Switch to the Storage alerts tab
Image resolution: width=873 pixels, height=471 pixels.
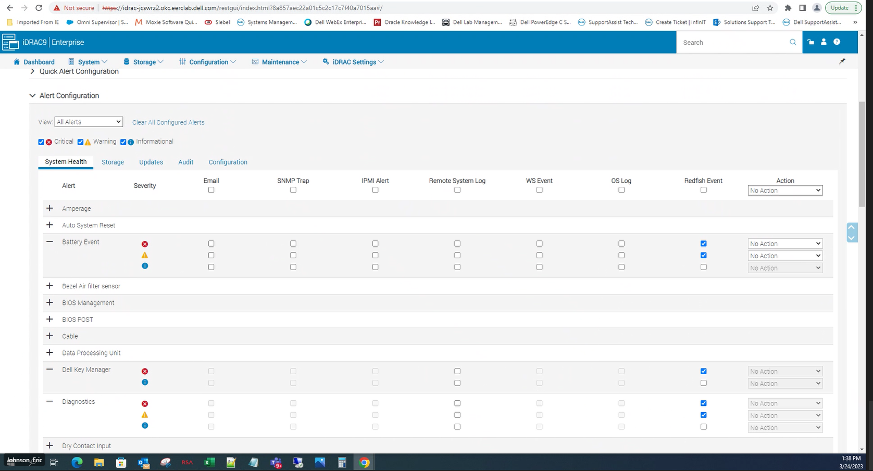(x=113, y=162)
